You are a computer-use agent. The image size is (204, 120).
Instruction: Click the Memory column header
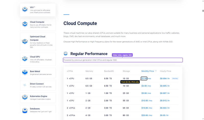[x=89, y=71]
